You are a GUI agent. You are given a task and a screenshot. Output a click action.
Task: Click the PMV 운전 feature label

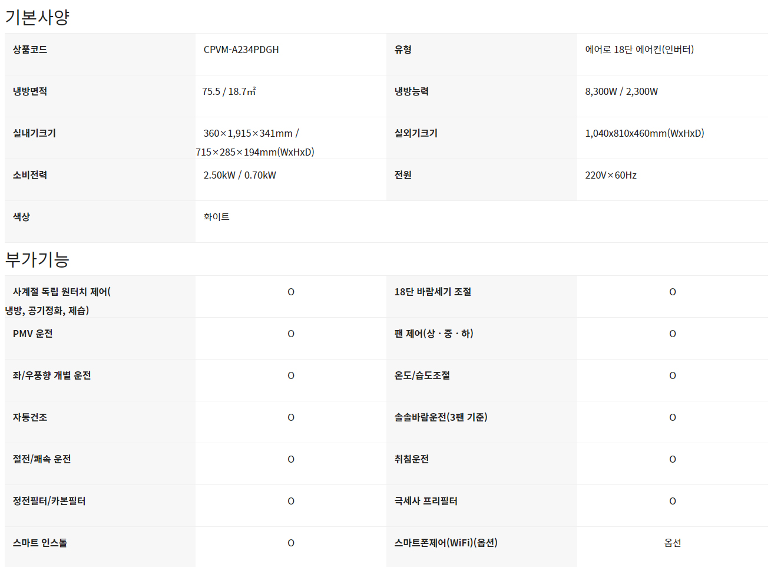[33, 334]
